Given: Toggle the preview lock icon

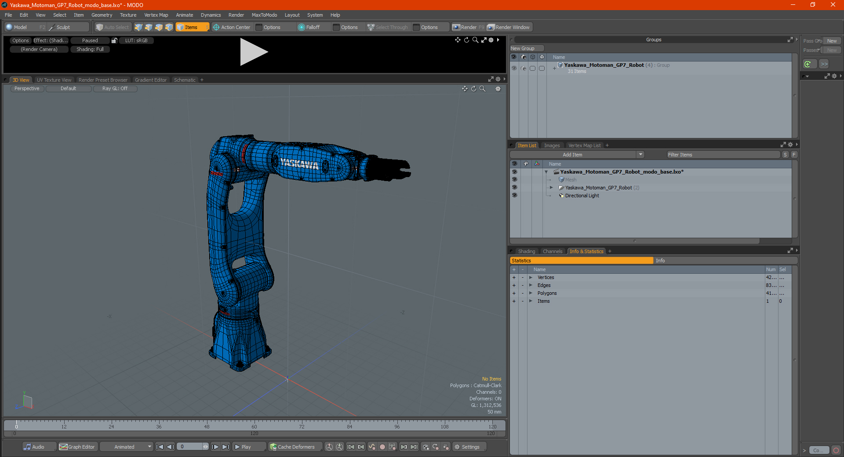Looking at the screenshot, I should pos(114,40).
